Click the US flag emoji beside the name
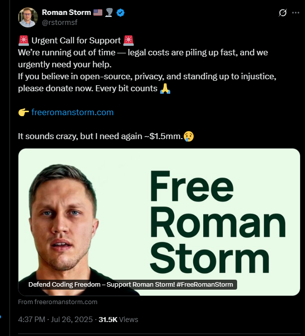 98,12
